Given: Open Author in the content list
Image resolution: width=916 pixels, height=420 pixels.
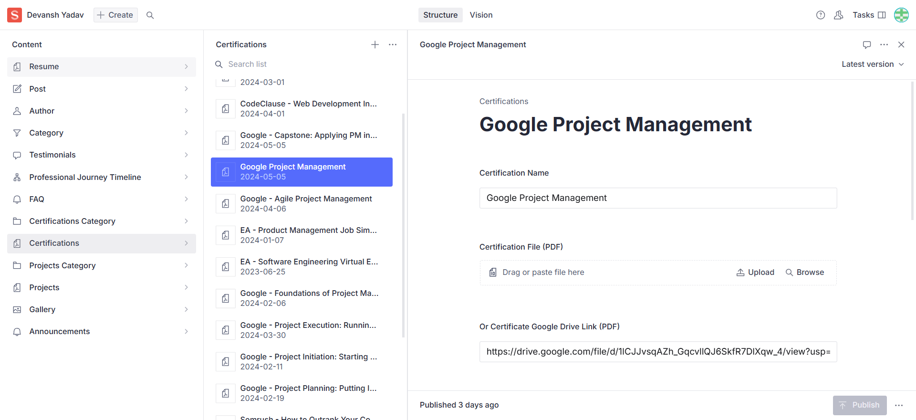Looking at the screenshot, I should (x=102, y=111).
